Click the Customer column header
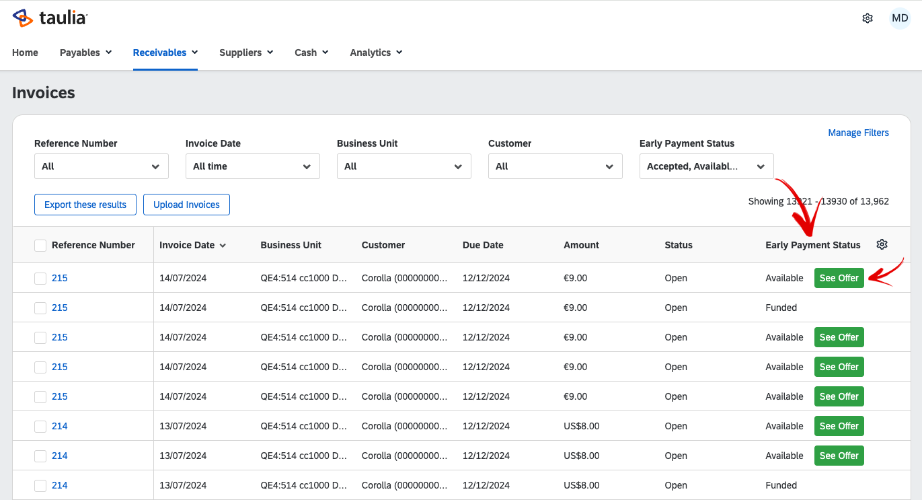Viewport: 922px width, 500px height. coord(383,245)
